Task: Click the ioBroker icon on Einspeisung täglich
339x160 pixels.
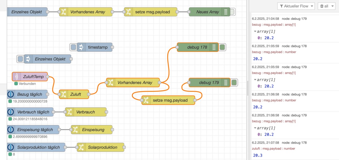Action: tap(10, 130)
